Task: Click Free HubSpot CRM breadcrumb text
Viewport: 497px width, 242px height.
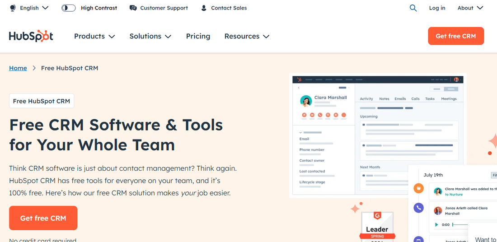Action: [x=70, y=68]
